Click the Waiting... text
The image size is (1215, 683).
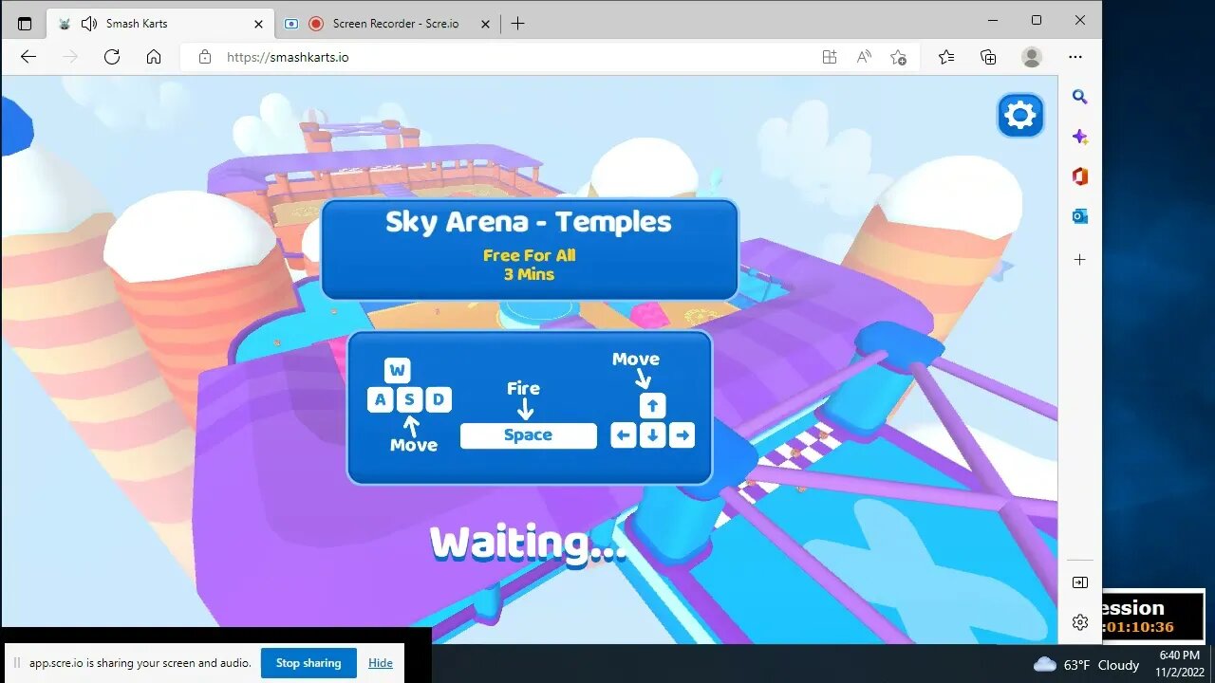tap(529, 544)
